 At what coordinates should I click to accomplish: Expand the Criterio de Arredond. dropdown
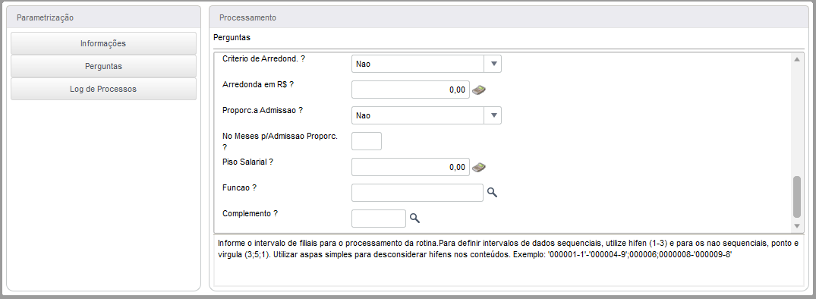click(x=493, y=64)
